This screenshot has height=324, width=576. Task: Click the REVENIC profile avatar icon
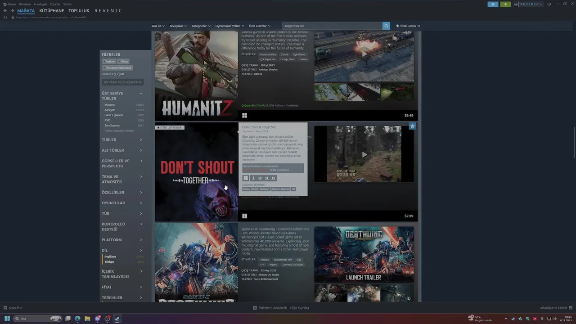[516, 4]
